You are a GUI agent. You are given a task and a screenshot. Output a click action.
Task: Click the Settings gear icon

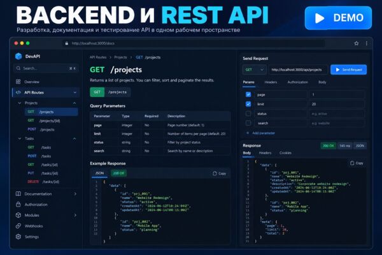pyautogui.click(x=18, y=237)
